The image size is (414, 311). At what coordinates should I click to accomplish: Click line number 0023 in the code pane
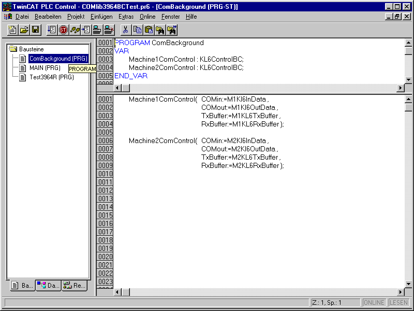[105, 281]
